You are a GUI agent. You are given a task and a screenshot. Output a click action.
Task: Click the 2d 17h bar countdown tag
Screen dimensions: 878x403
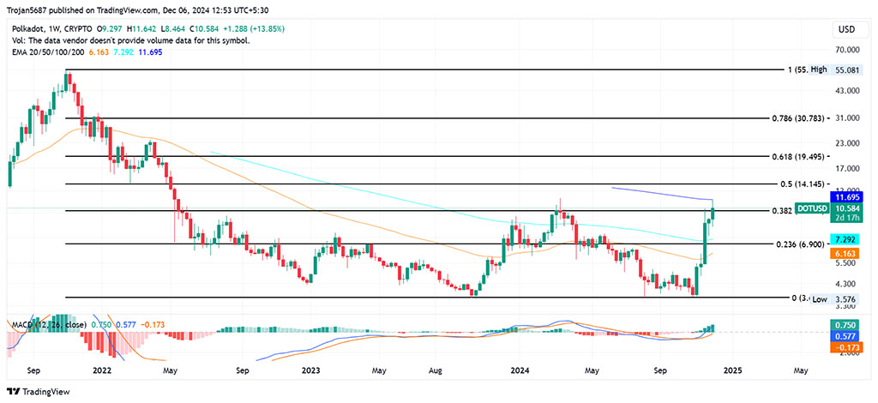(x=848, y=219)
